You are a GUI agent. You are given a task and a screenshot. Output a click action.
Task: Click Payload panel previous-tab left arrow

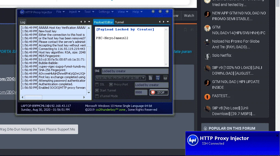point(160,22)
